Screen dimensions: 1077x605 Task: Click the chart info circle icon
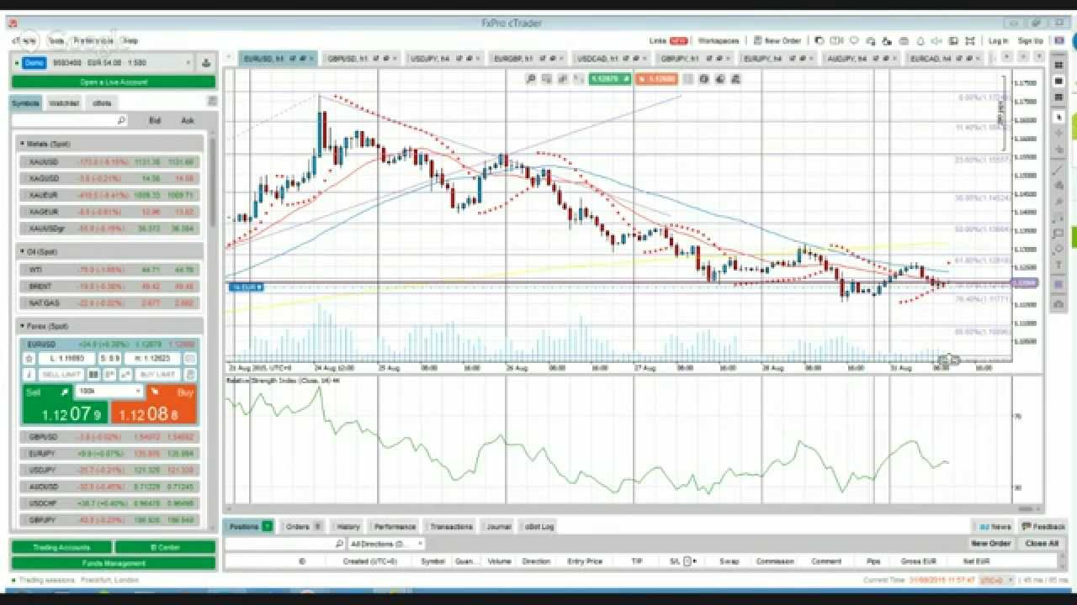pos(703,78)
